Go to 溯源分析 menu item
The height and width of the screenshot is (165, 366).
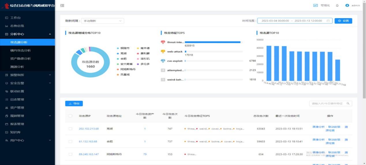point(17,67)
